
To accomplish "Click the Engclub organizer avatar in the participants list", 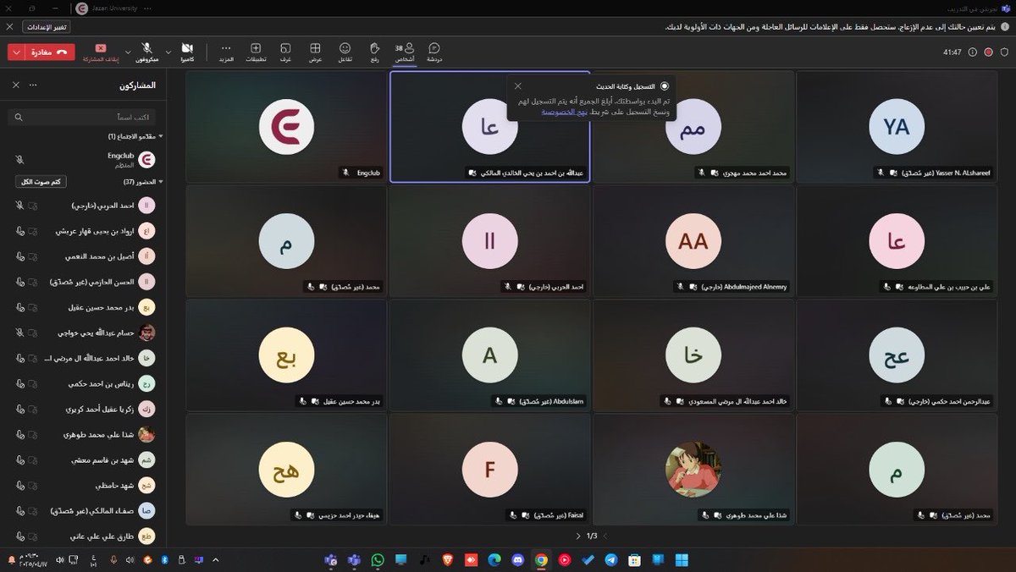I will click(x=146, y=159).
